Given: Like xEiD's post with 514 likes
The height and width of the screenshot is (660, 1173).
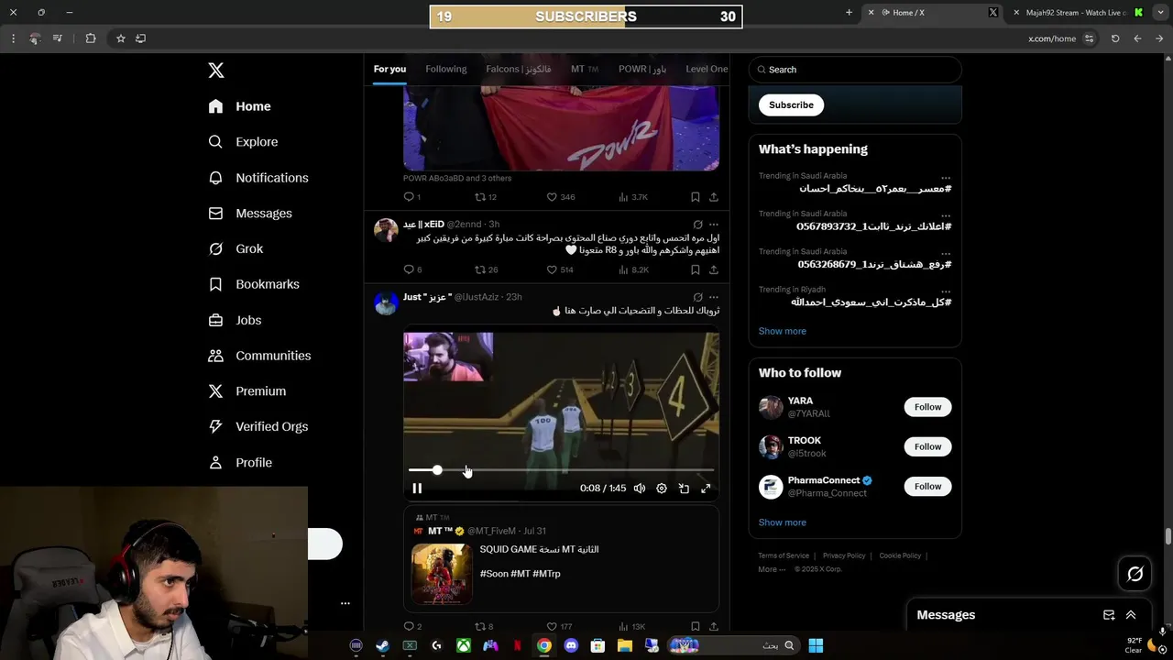Looking at the screenshot, I should 560,269.
